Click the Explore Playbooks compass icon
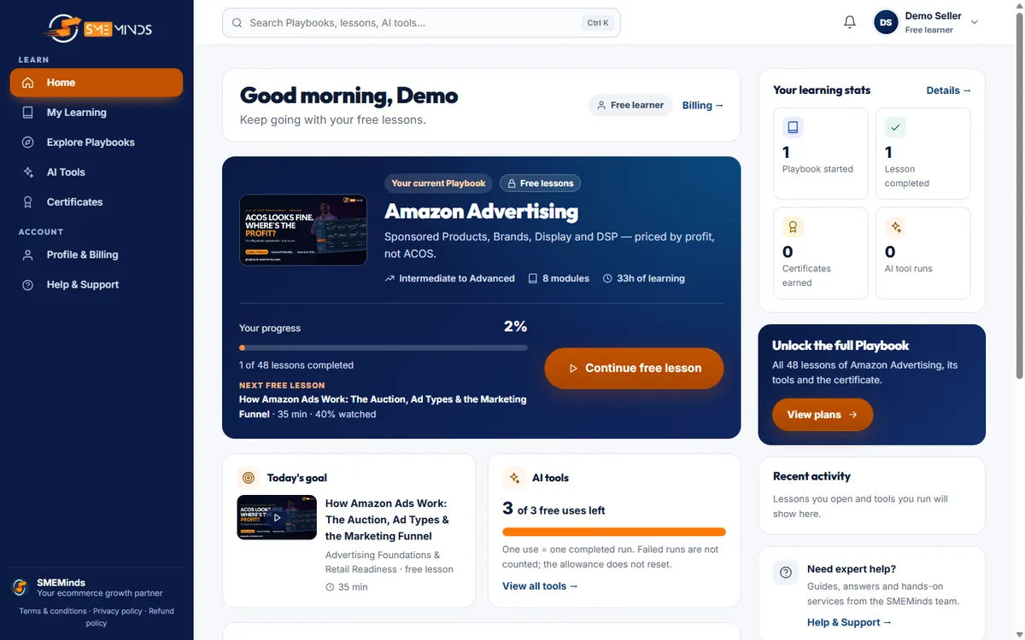The height and width of the screenshot is (640, 1025). tap(28, 143)
